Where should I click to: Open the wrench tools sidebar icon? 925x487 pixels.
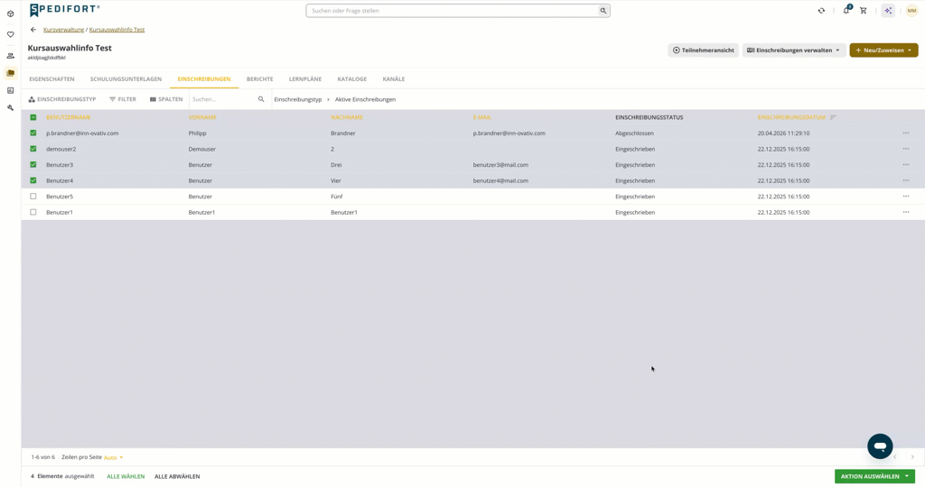click(10, 107)
